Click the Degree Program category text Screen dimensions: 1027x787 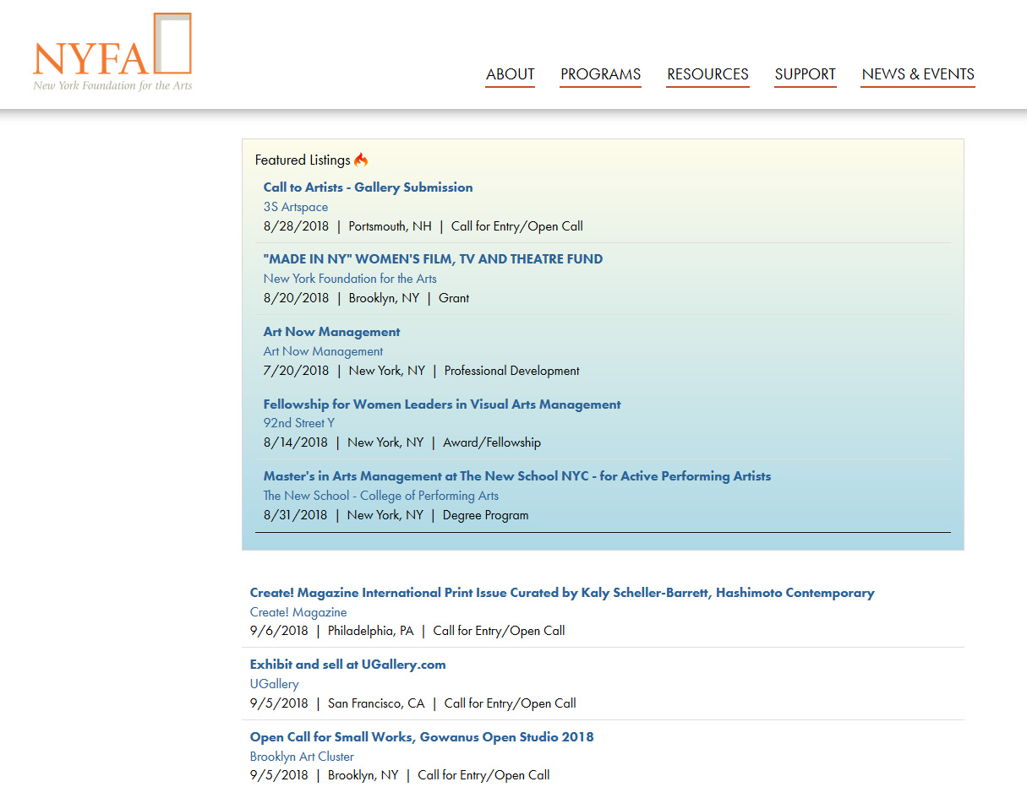(486, 515)
